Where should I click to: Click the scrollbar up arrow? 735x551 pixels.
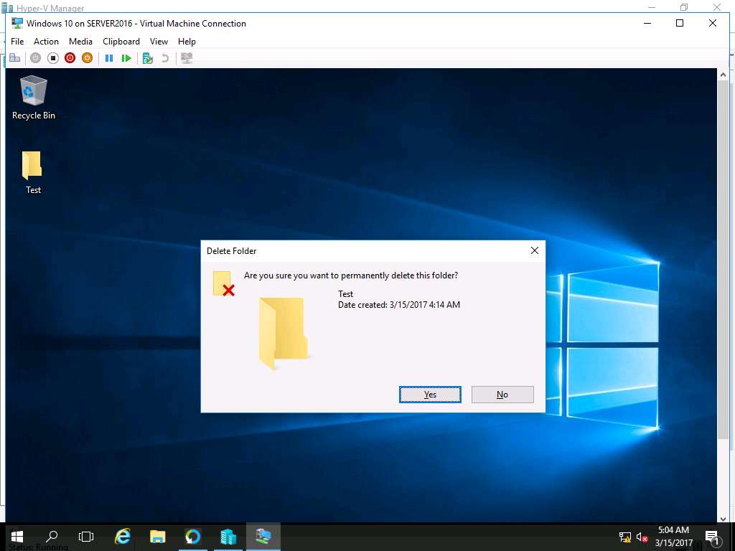tap(723, 75)
